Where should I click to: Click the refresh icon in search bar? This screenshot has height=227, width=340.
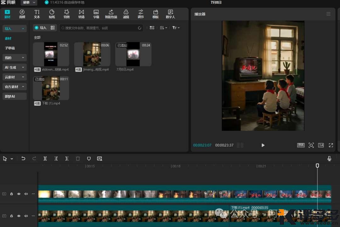(x=139, y=28)
